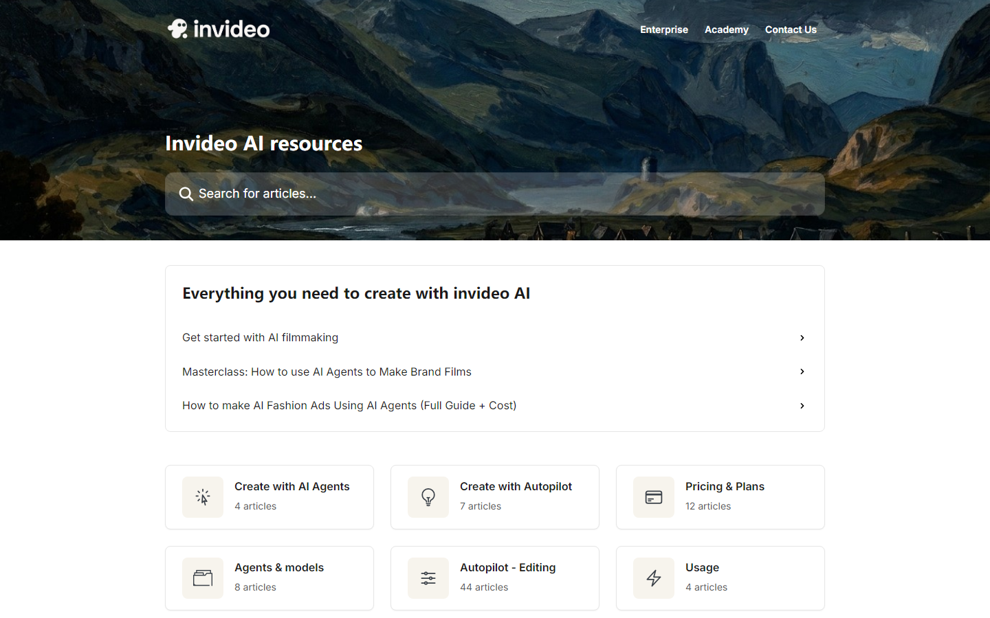Image resolution: width=990 pixels, height=618 pixels.
Task: Open the Enterprise menu link
Action: pos(664,30)
